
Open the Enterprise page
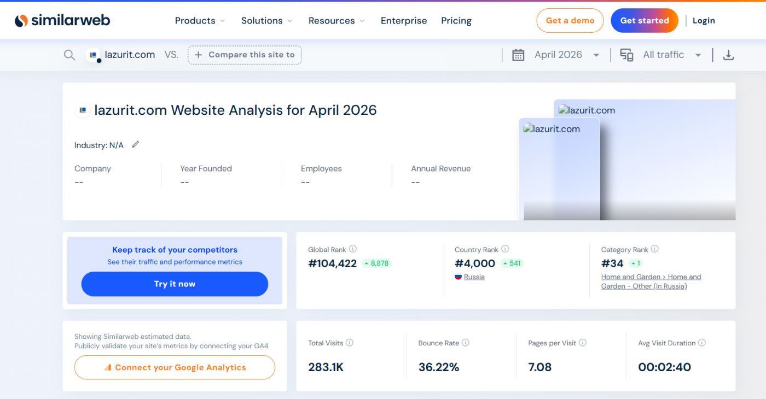404,21
